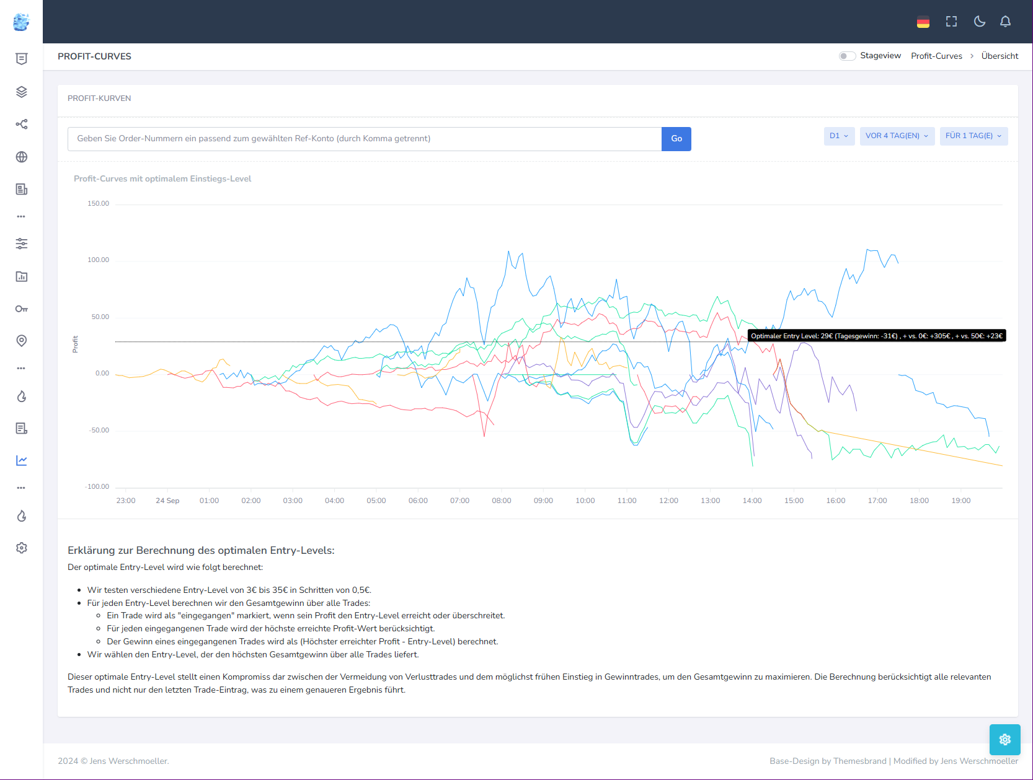Image resolution: width=1033 pixels, height=780 pixels.
Task: Open the stacked layers sidebar item
Action: pyautogui.click(x=22, y=92)
